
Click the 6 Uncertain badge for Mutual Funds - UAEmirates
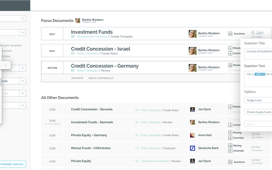(230, 151)
